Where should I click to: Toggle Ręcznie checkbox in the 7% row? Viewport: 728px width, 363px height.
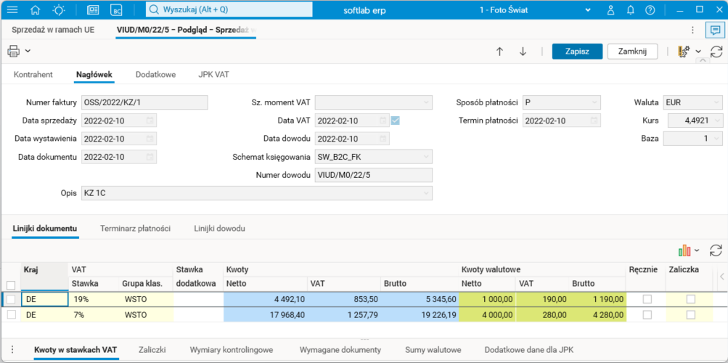click(647, 315)
